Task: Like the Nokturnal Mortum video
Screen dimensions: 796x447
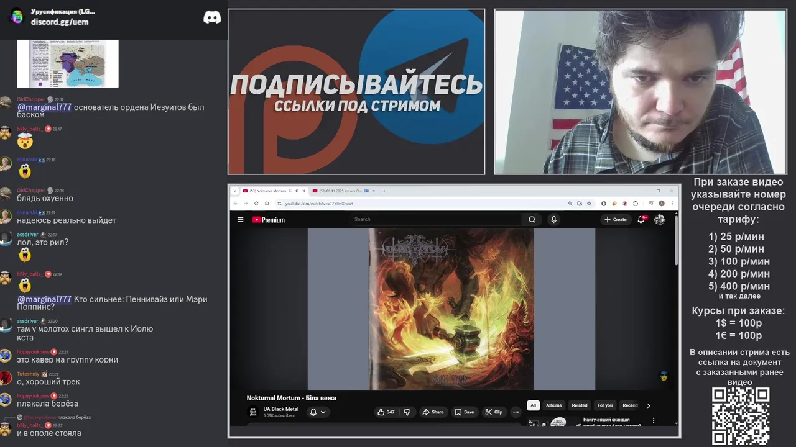Action: (x=386, y=412)
